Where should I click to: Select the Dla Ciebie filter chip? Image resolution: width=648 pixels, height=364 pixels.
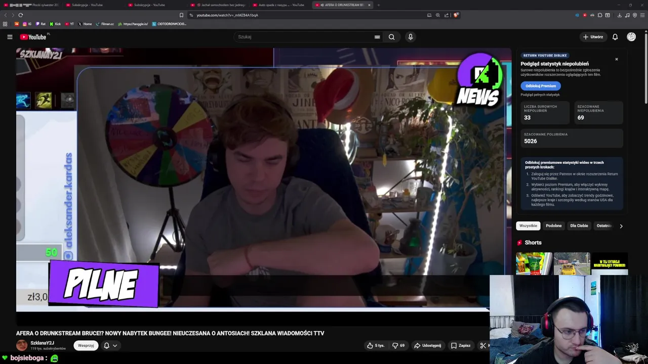579,225
